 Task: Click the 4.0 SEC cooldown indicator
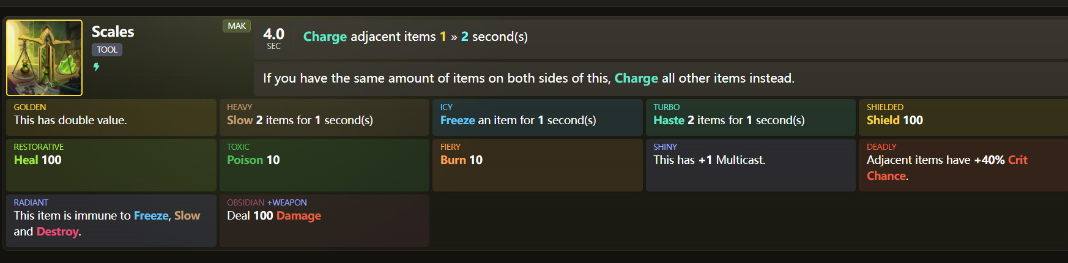pos(273,37)
